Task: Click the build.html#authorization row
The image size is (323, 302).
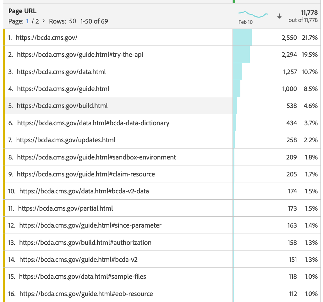Action: pyautogui.click(x=85, y=242)
